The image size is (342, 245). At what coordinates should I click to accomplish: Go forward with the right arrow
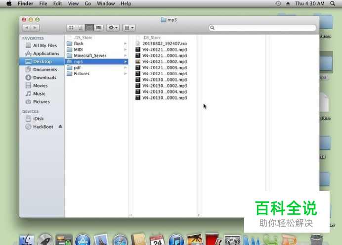click(35, 28)
